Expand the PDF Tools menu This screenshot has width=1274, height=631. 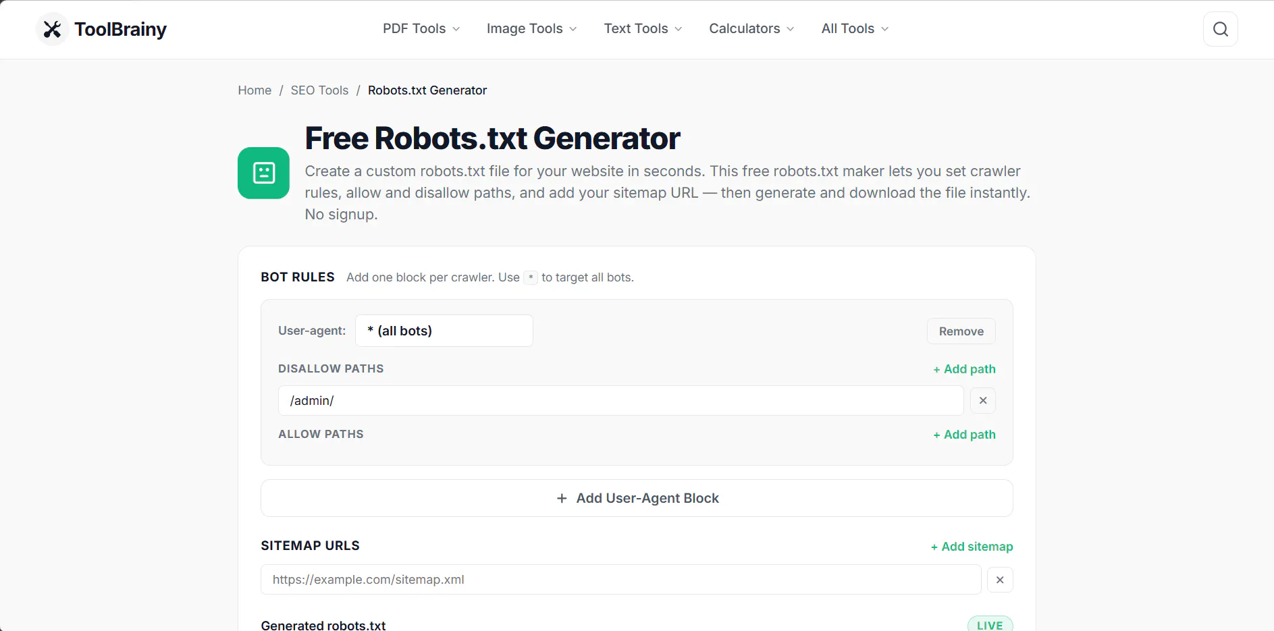(x=421, y=28)
